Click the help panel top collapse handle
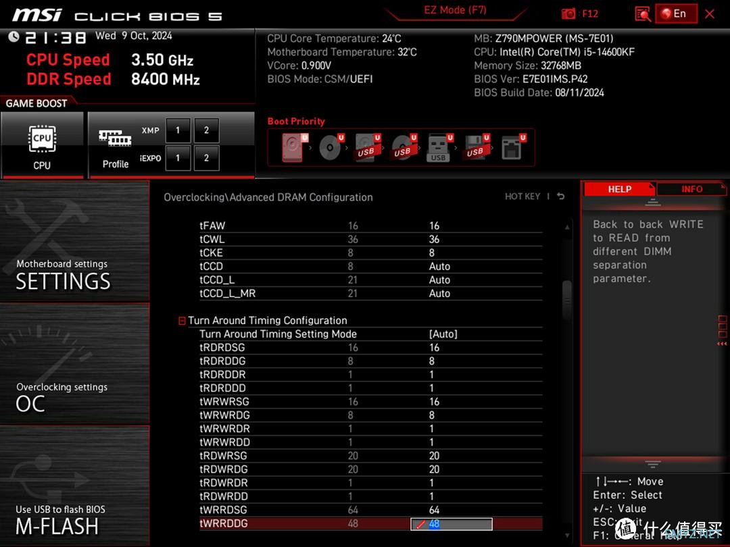Image resolution: width=730 pixels, height=547 pixels. pos(653,202)
